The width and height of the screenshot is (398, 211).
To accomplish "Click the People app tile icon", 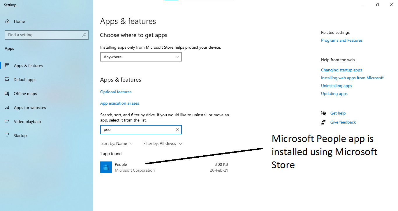I will pyautogui.click(x=106, y=167).
